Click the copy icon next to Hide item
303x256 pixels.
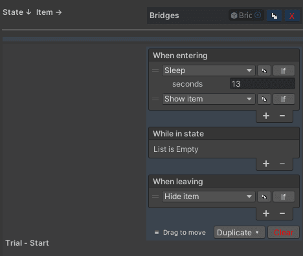[264, 197]
